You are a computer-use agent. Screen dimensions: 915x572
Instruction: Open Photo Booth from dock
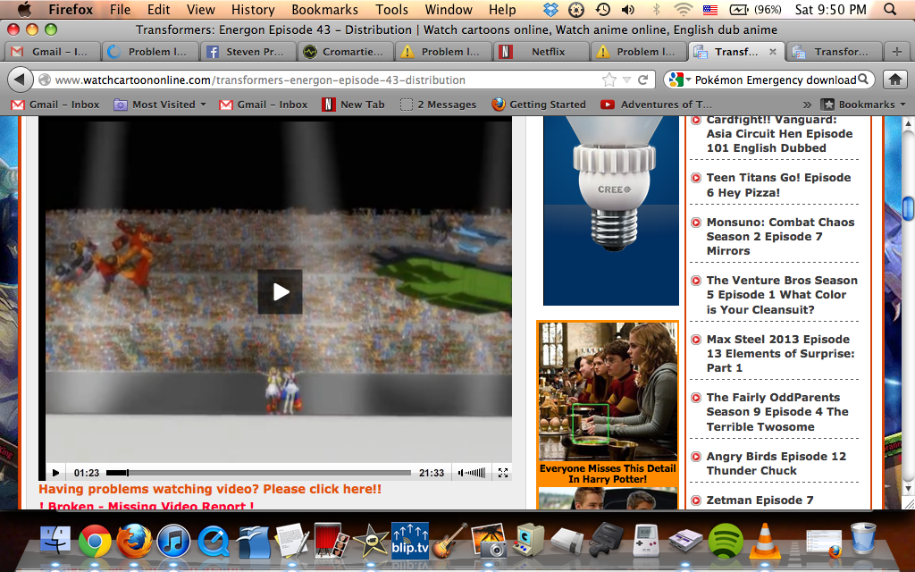click(x=331, y=539)
